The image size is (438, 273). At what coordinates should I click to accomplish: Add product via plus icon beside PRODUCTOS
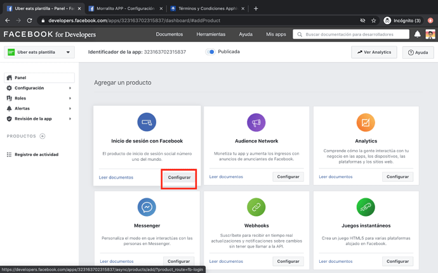(43, 136)
